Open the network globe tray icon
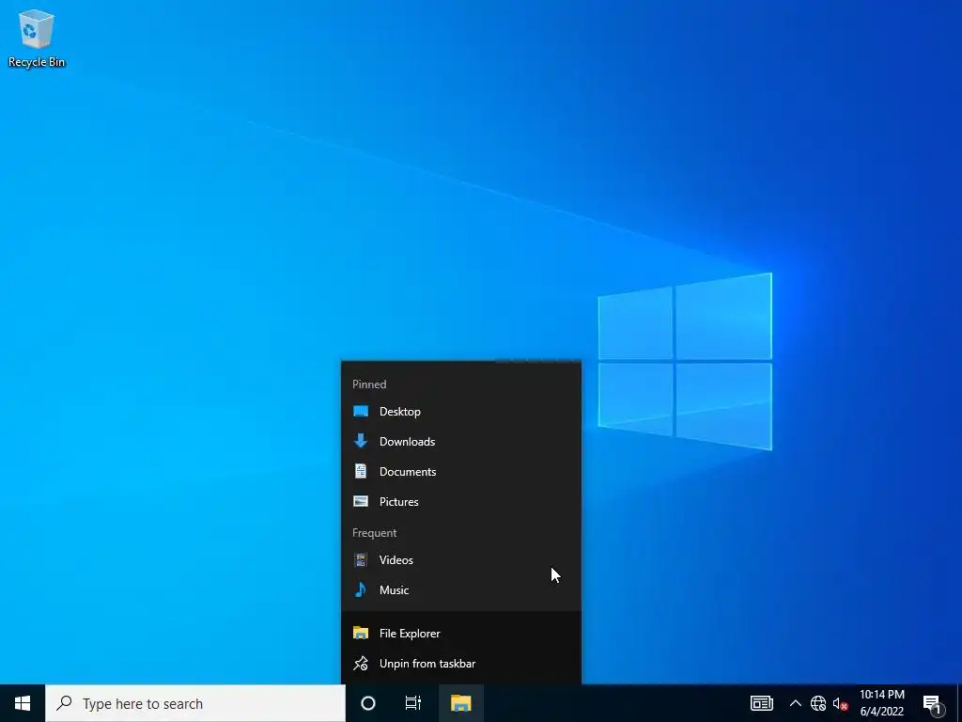The image size is (962, 722). point(818,703)
